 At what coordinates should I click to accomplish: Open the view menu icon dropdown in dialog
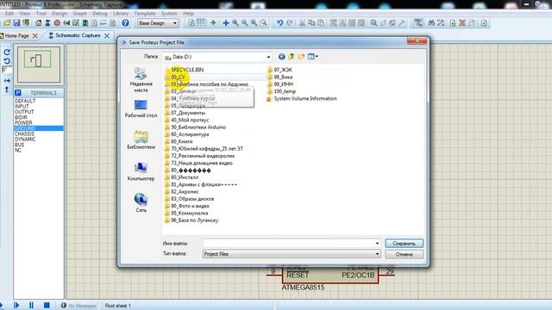click(312, 57)
